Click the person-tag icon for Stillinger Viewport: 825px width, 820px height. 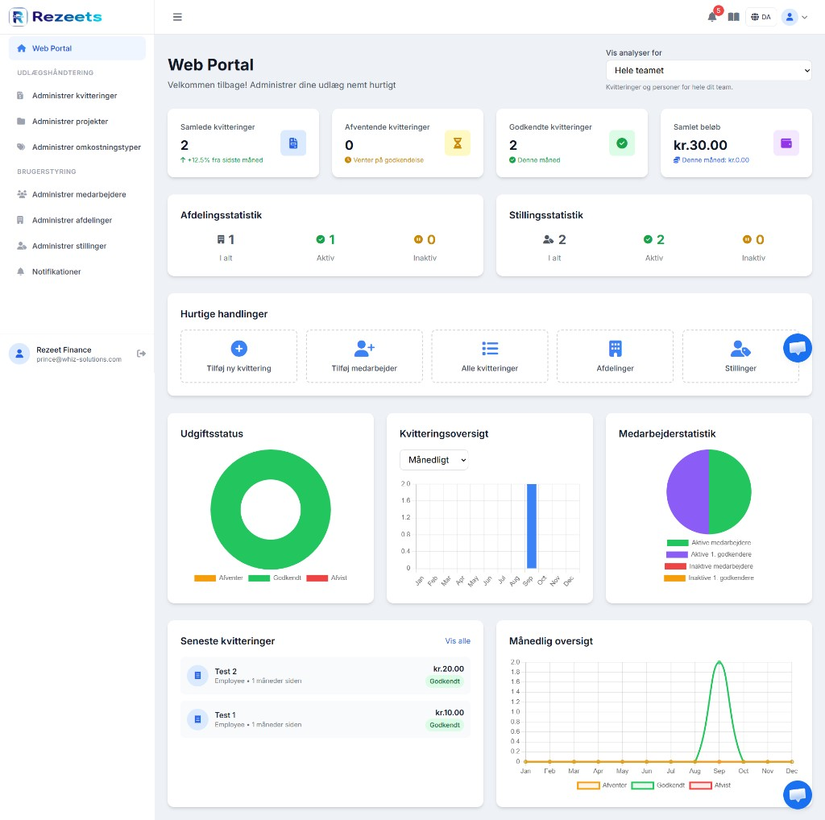pyautogui.click(x=740, y=348)
